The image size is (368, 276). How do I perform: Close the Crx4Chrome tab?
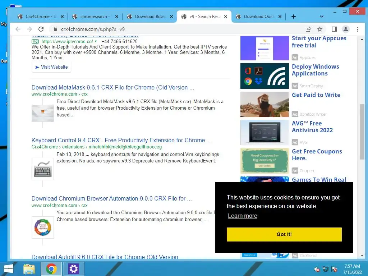click(62, 17)
